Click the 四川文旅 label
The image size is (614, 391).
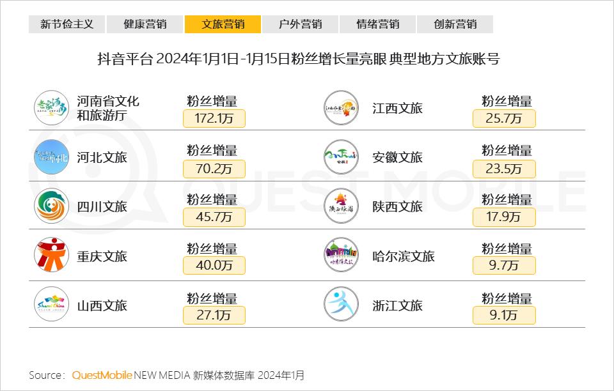[x=102, y=206]
